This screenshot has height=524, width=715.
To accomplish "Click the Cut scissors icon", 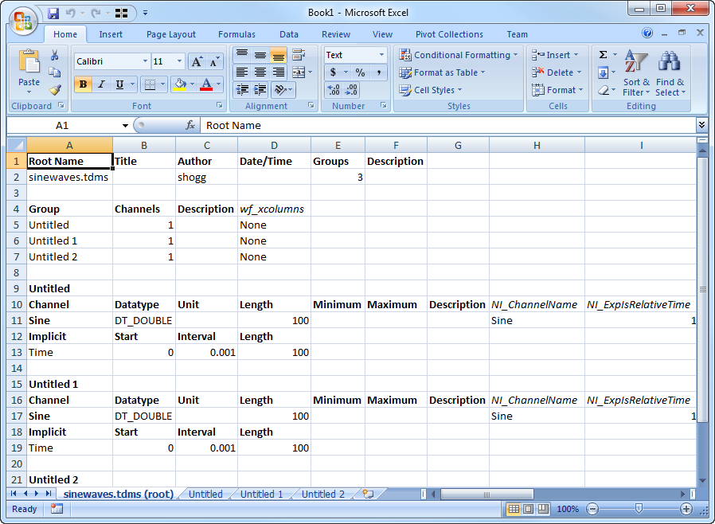I will click(x=55, y=56).
